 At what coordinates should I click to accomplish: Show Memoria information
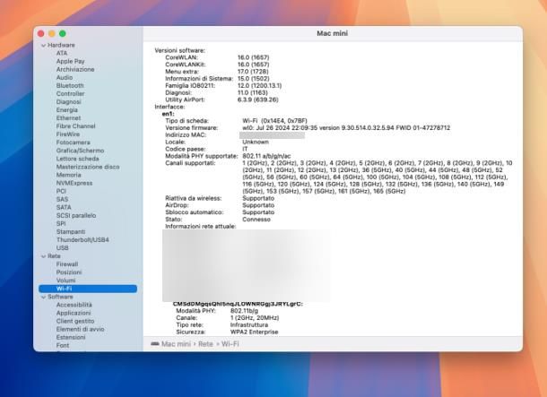pyautogui.click(x=69, y=175)
